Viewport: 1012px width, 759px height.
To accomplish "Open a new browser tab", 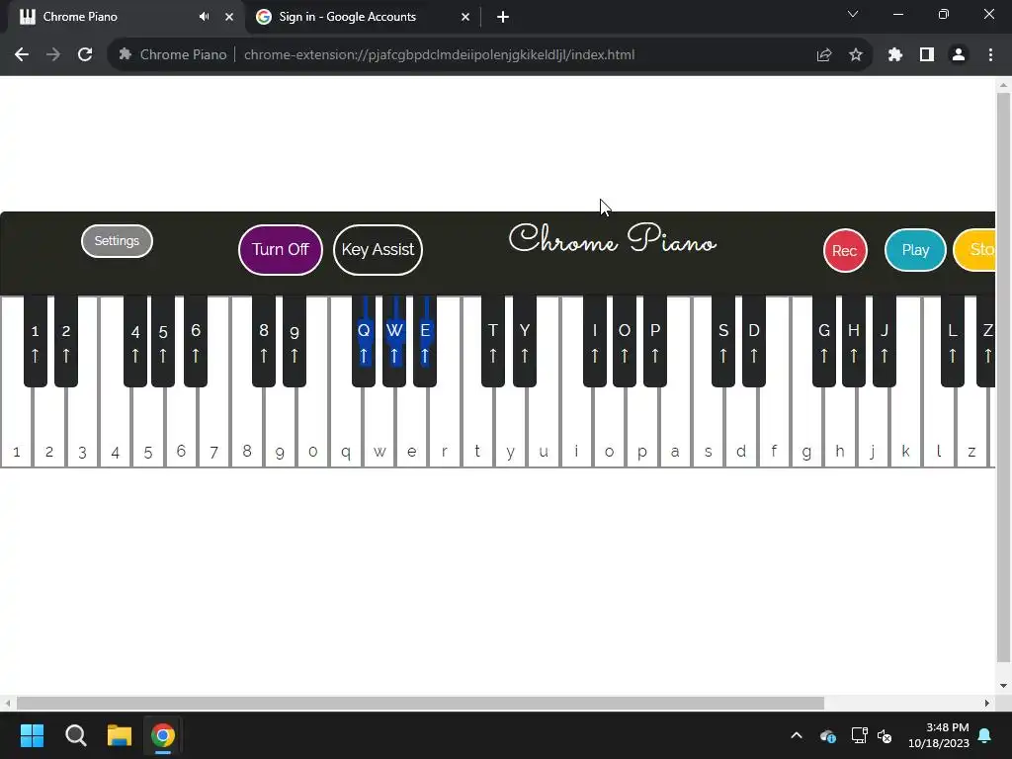I will (x=503, y=17).
